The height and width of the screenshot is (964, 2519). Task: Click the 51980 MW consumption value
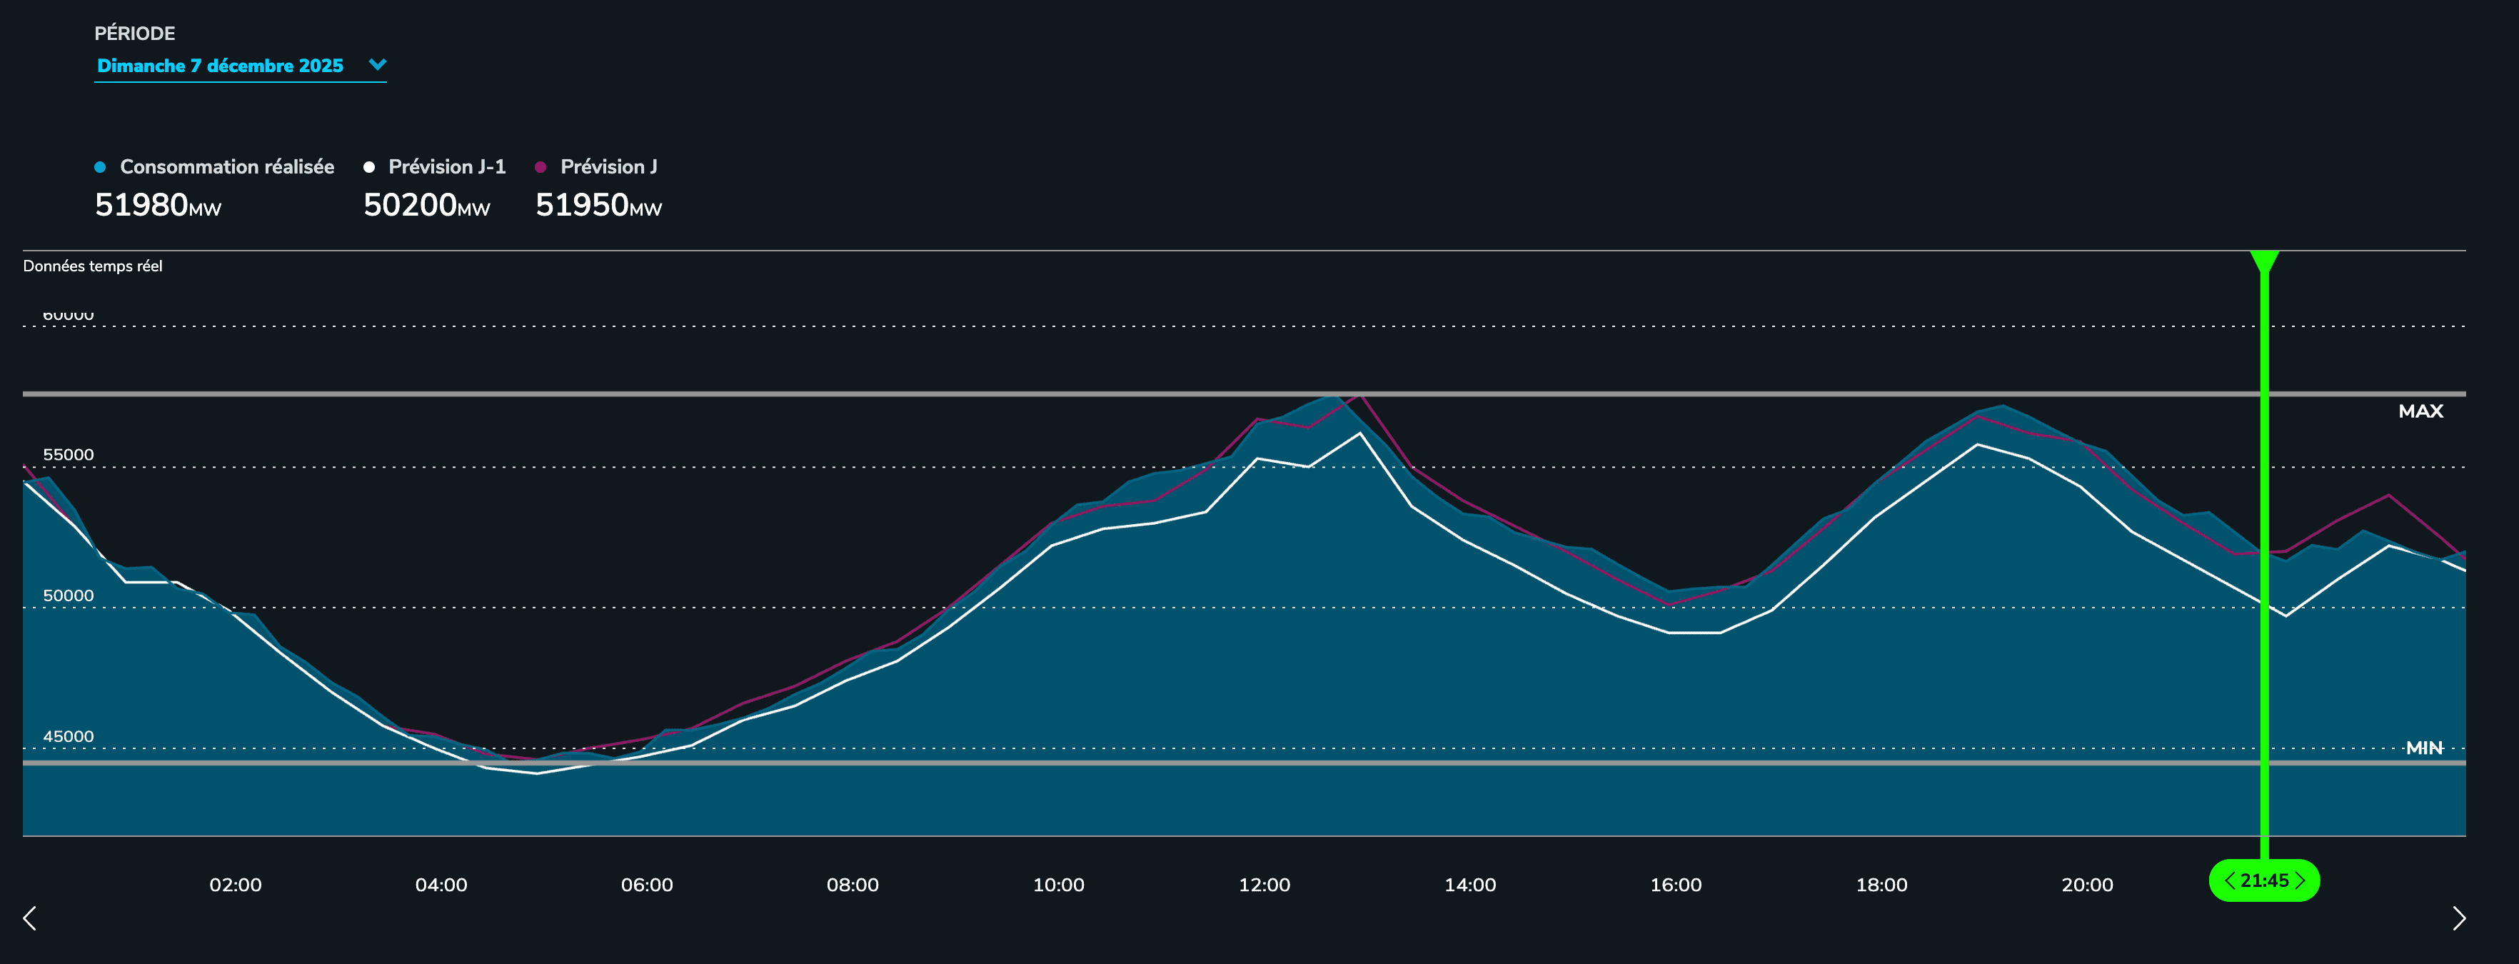157,206
